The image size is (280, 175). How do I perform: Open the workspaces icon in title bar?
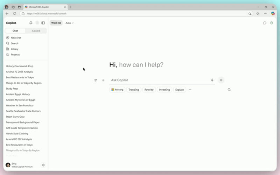[13, 7]
